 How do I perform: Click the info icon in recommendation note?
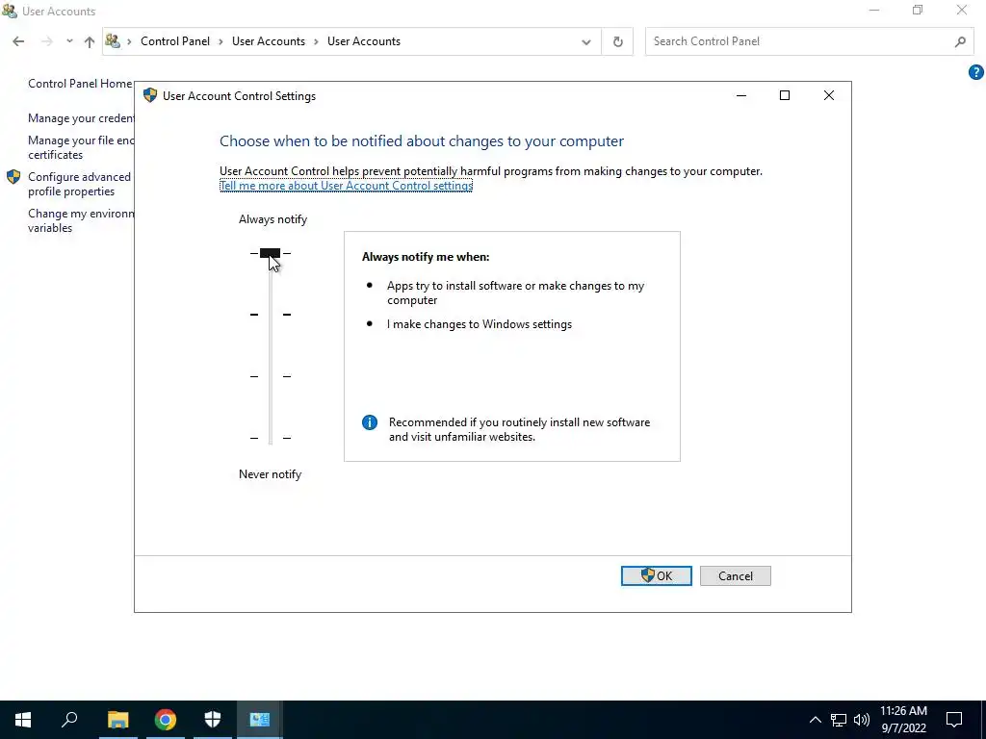(370, 422)
